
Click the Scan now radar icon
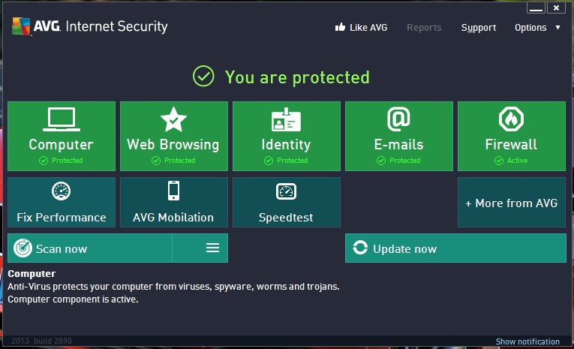23,248
